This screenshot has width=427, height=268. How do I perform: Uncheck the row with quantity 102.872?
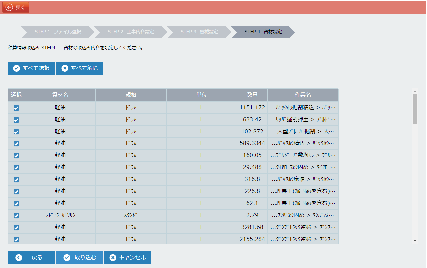(x=16, y=132)
